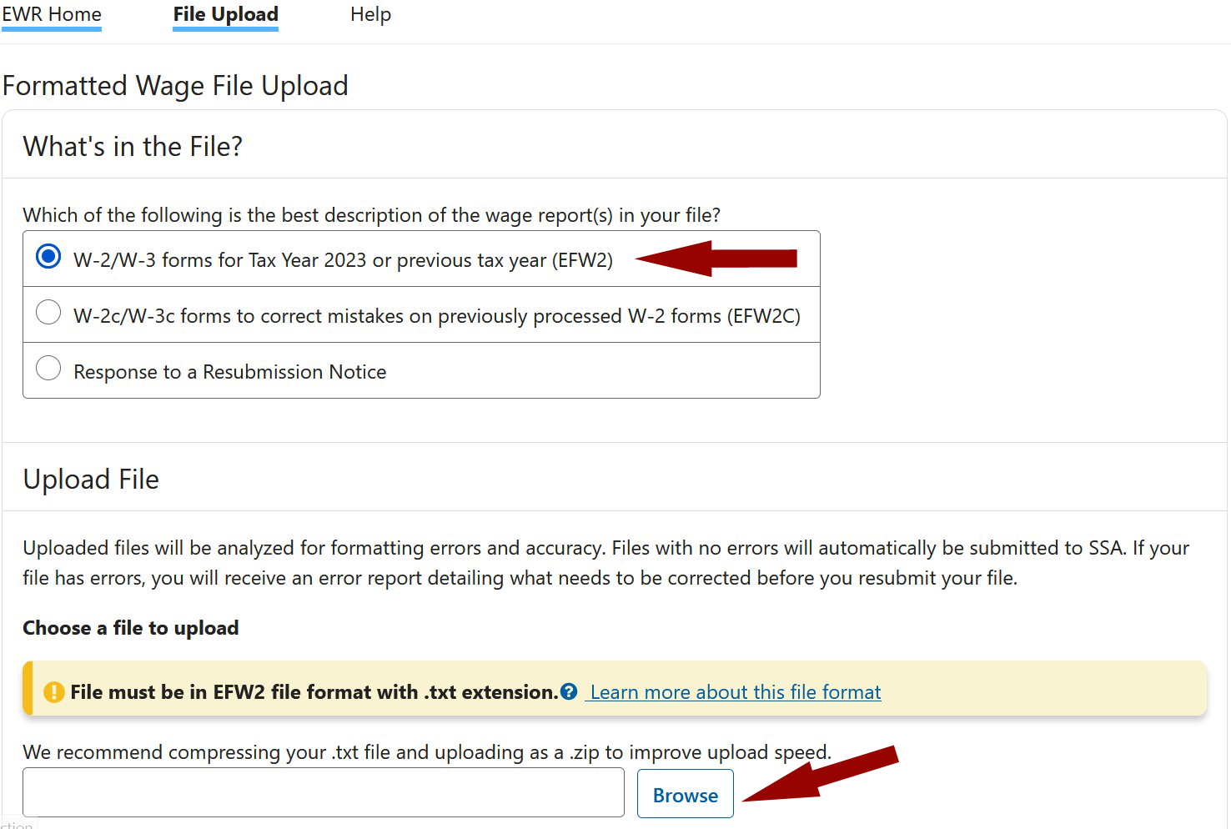
Task: Click the file path input field
Action: click(x=323, y=791)
